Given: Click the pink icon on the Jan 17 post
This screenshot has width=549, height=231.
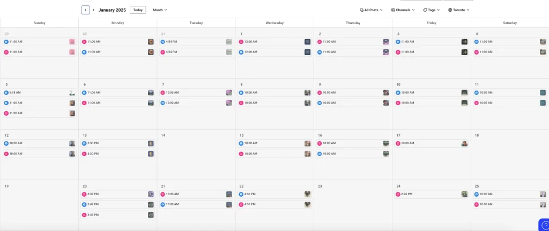Looking at the screenshot, I should [x=398, y=143].
